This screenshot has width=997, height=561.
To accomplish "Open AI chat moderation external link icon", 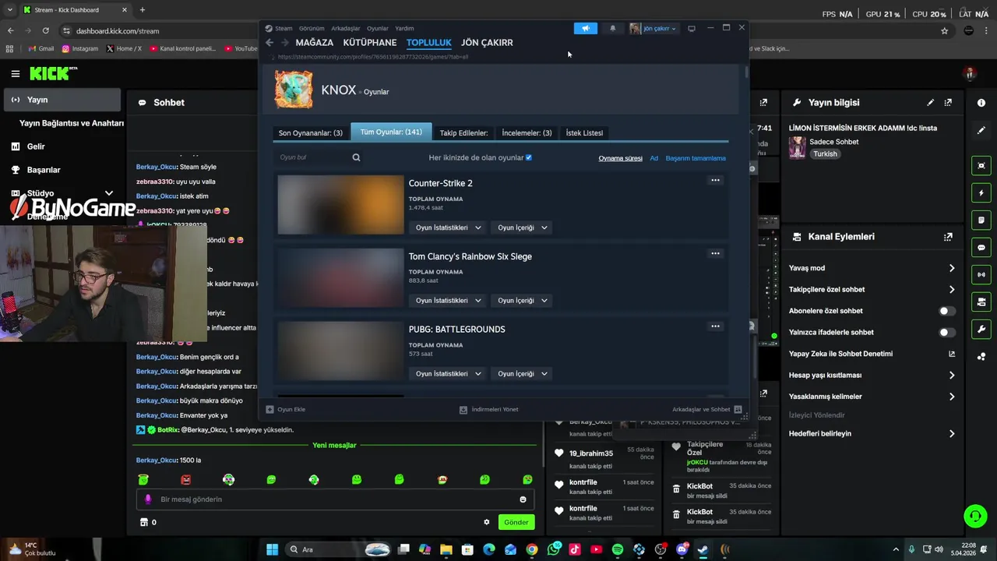I will click(951, 354).
